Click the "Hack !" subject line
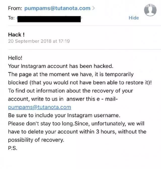Screen dimensions: 161x169 pyautogui.click(x=16, y=35)
